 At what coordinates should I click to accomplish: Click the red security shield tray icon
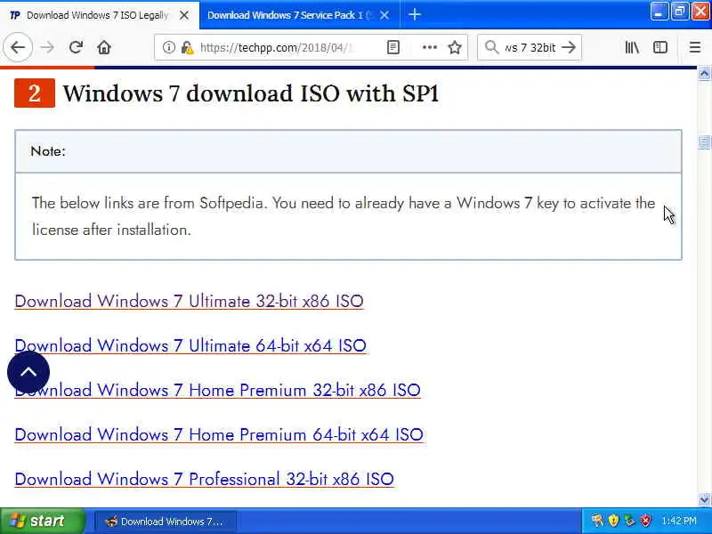coord(645,521)
